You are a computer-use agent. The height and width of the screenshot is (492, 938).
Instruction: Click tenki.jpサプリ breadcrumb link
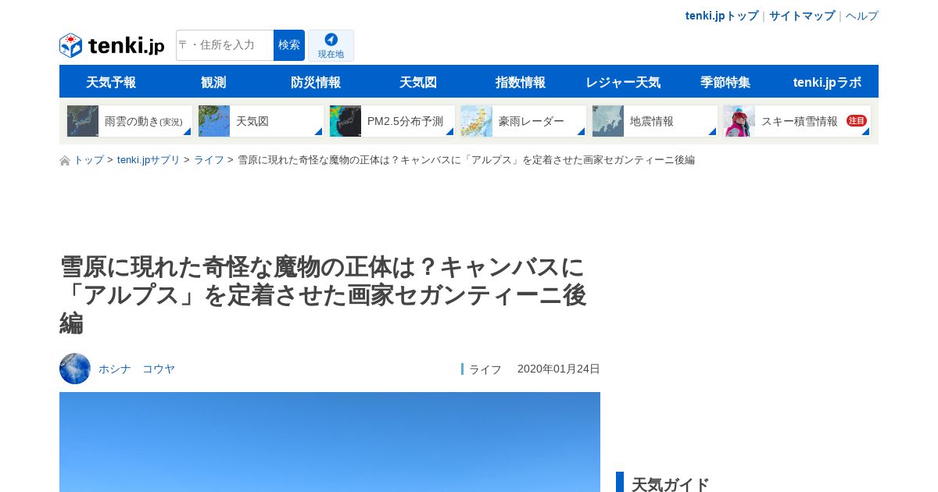click(149, 160)
